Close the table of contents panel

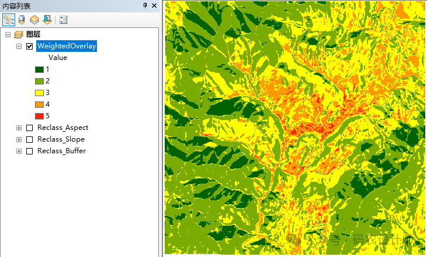coord(154,5)
